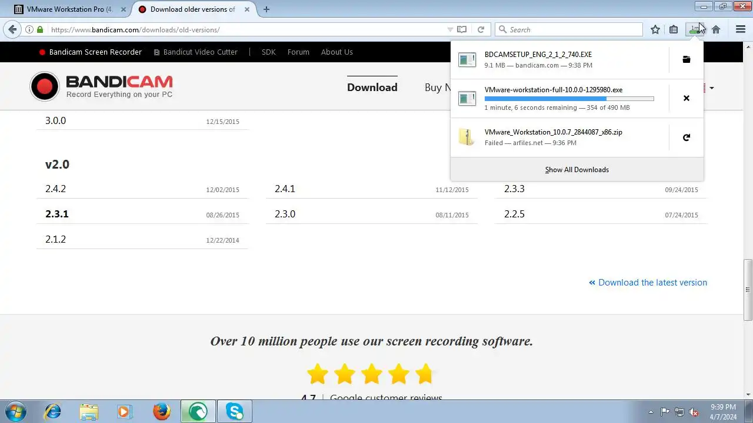Click the page vertical scrollbar thumb
This screenshot has height=423, width=753.
point(748,290)
